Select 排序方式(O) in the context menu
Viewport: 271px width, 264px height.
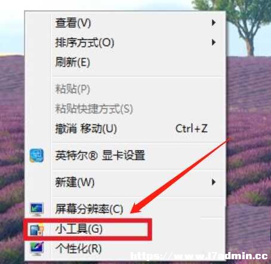[125, 42]
